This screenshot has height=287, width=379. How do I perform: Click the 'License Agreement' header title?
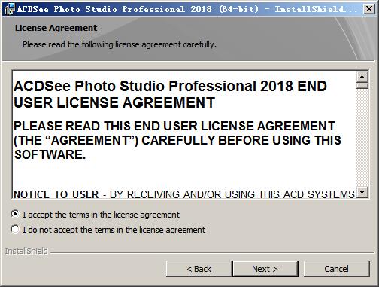(56, 28)
